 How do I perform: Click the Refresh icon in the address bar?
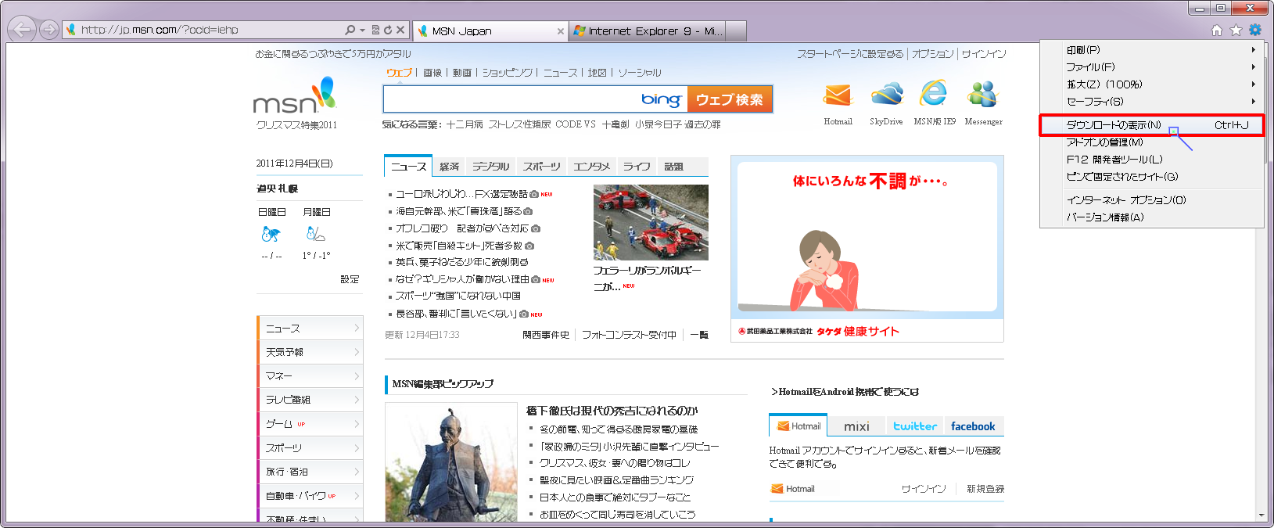point(387,30)
